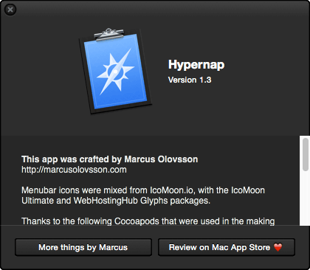Click the scrollbar track below the thumb

tap(306, 198)
